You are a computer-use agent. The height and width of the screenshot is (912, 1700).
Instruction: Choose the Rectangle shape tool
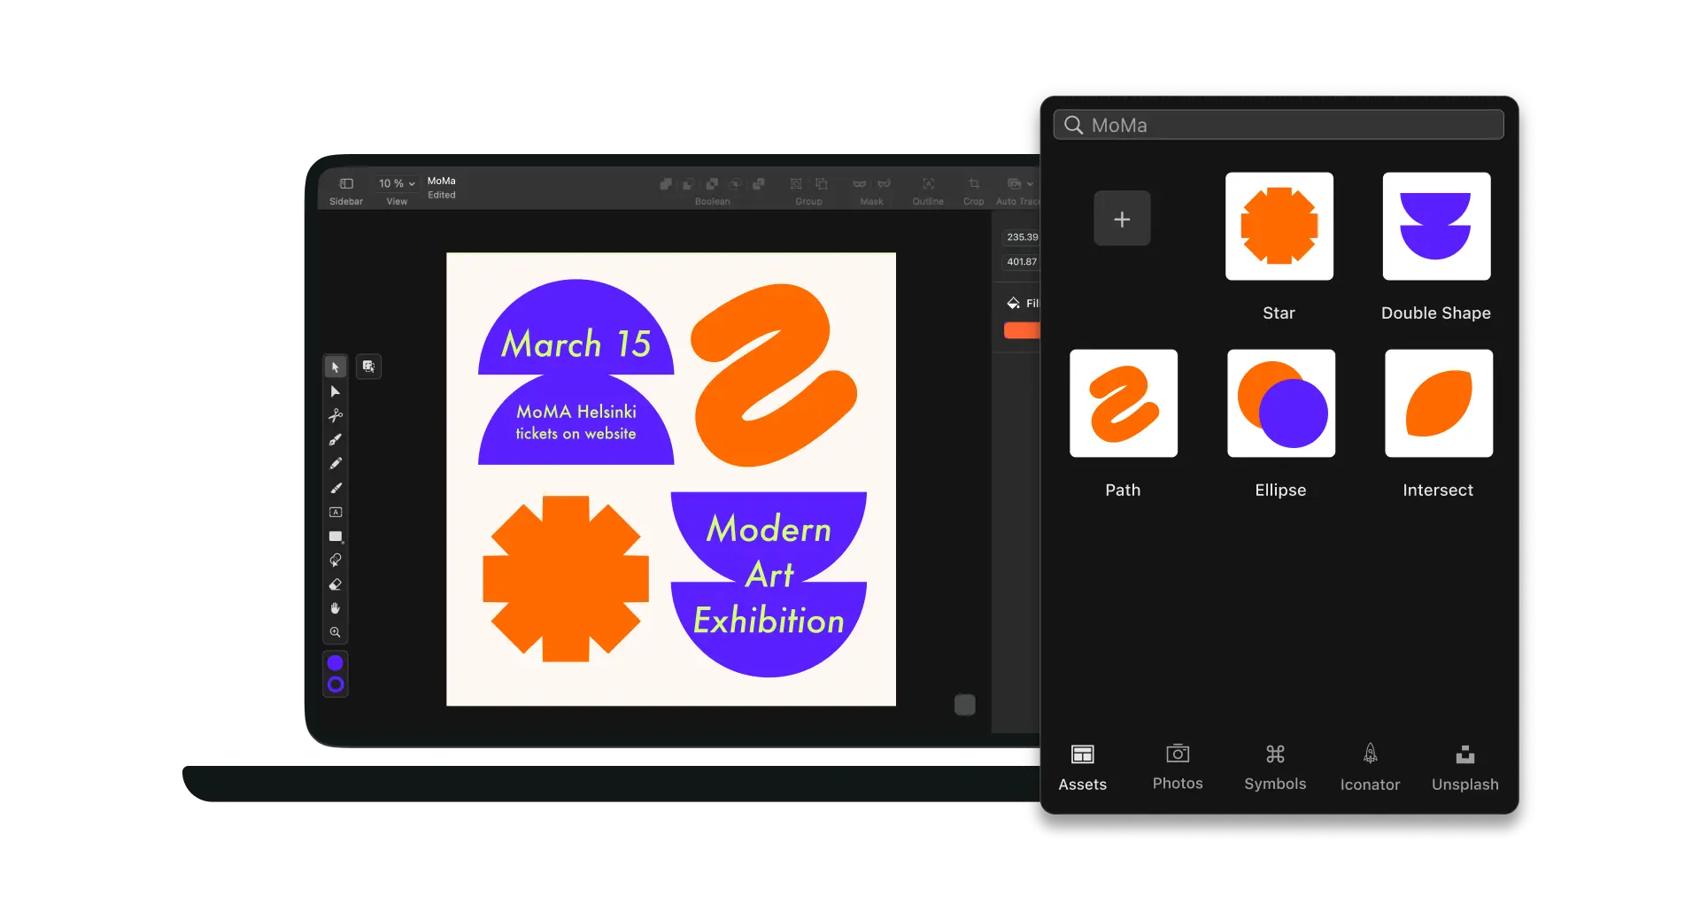(336, 537)
